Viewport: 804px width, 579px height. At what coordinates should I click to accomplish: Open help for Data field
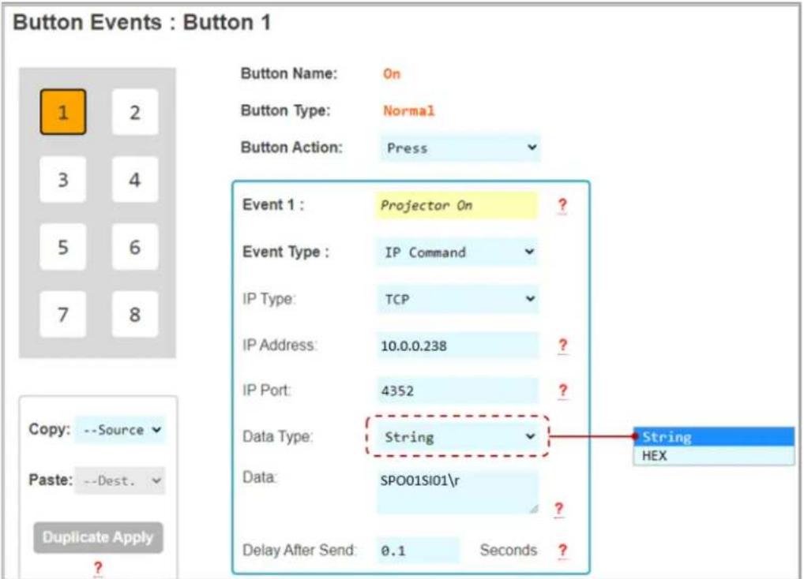tap(559, 509)
